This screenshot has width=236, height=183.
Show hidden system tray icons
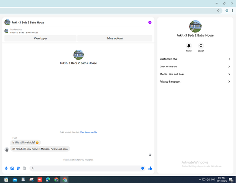click(x=200, y=179)
